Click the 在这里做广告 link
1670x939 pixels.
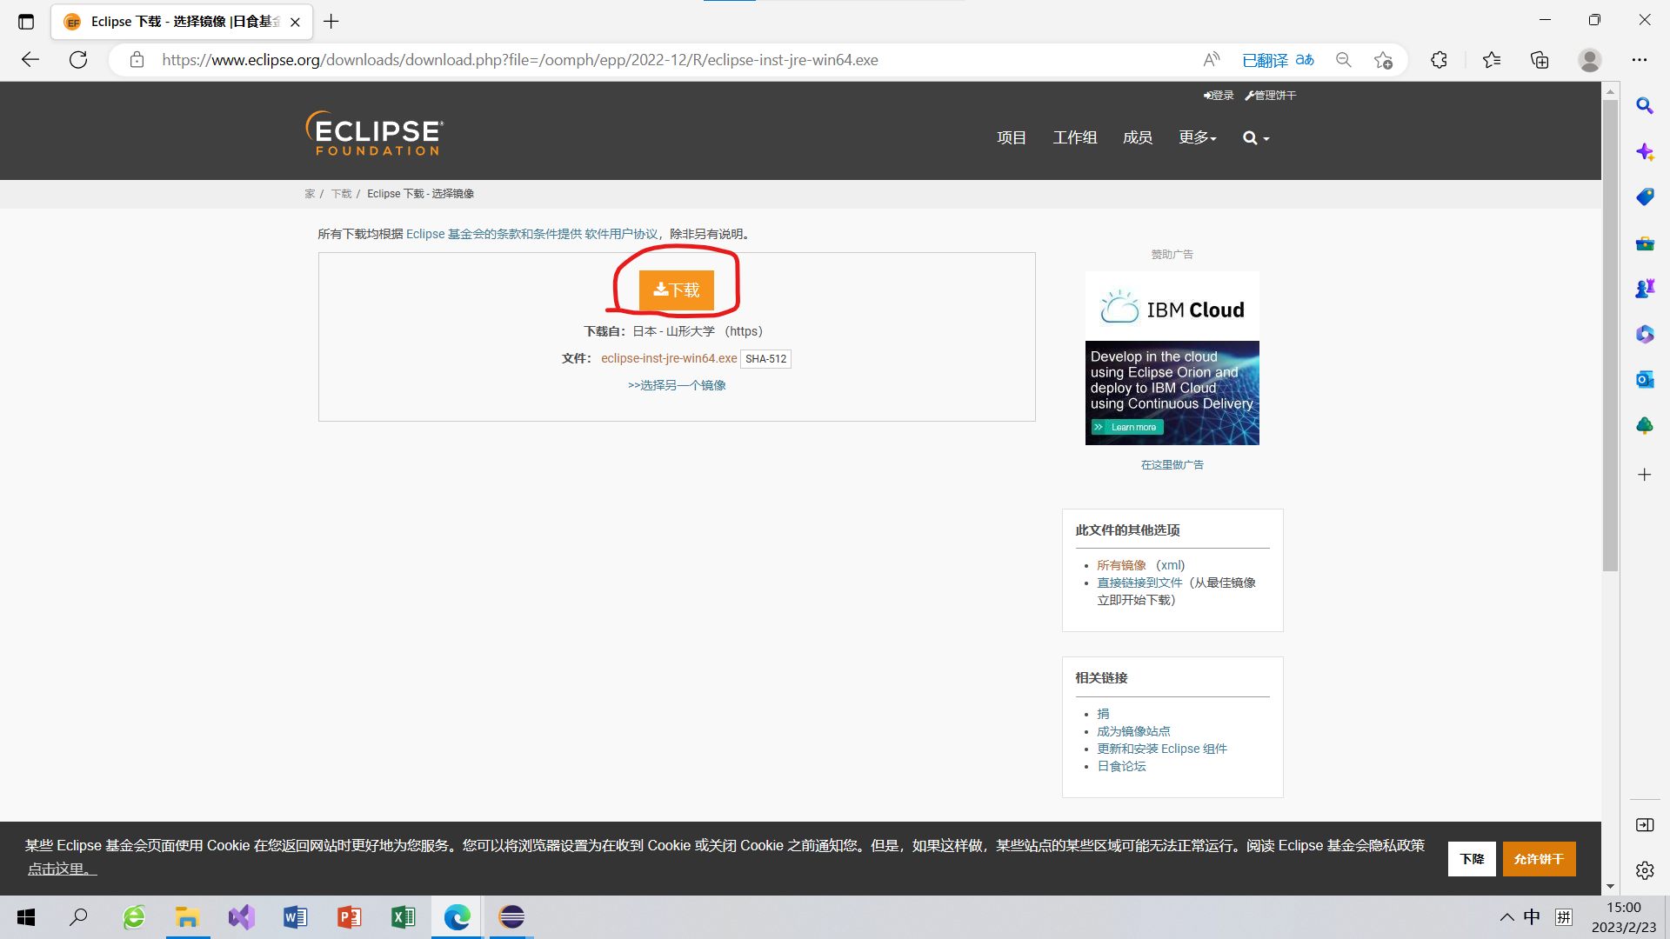1172,465
